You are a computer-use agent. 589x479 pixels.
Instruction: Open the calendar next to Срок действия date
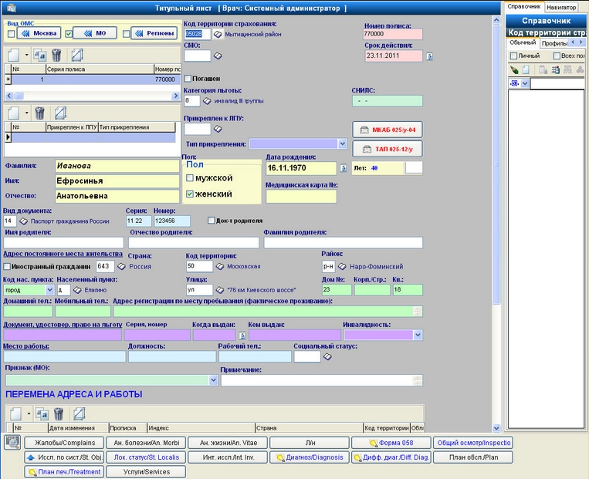[x=429, y=56]
